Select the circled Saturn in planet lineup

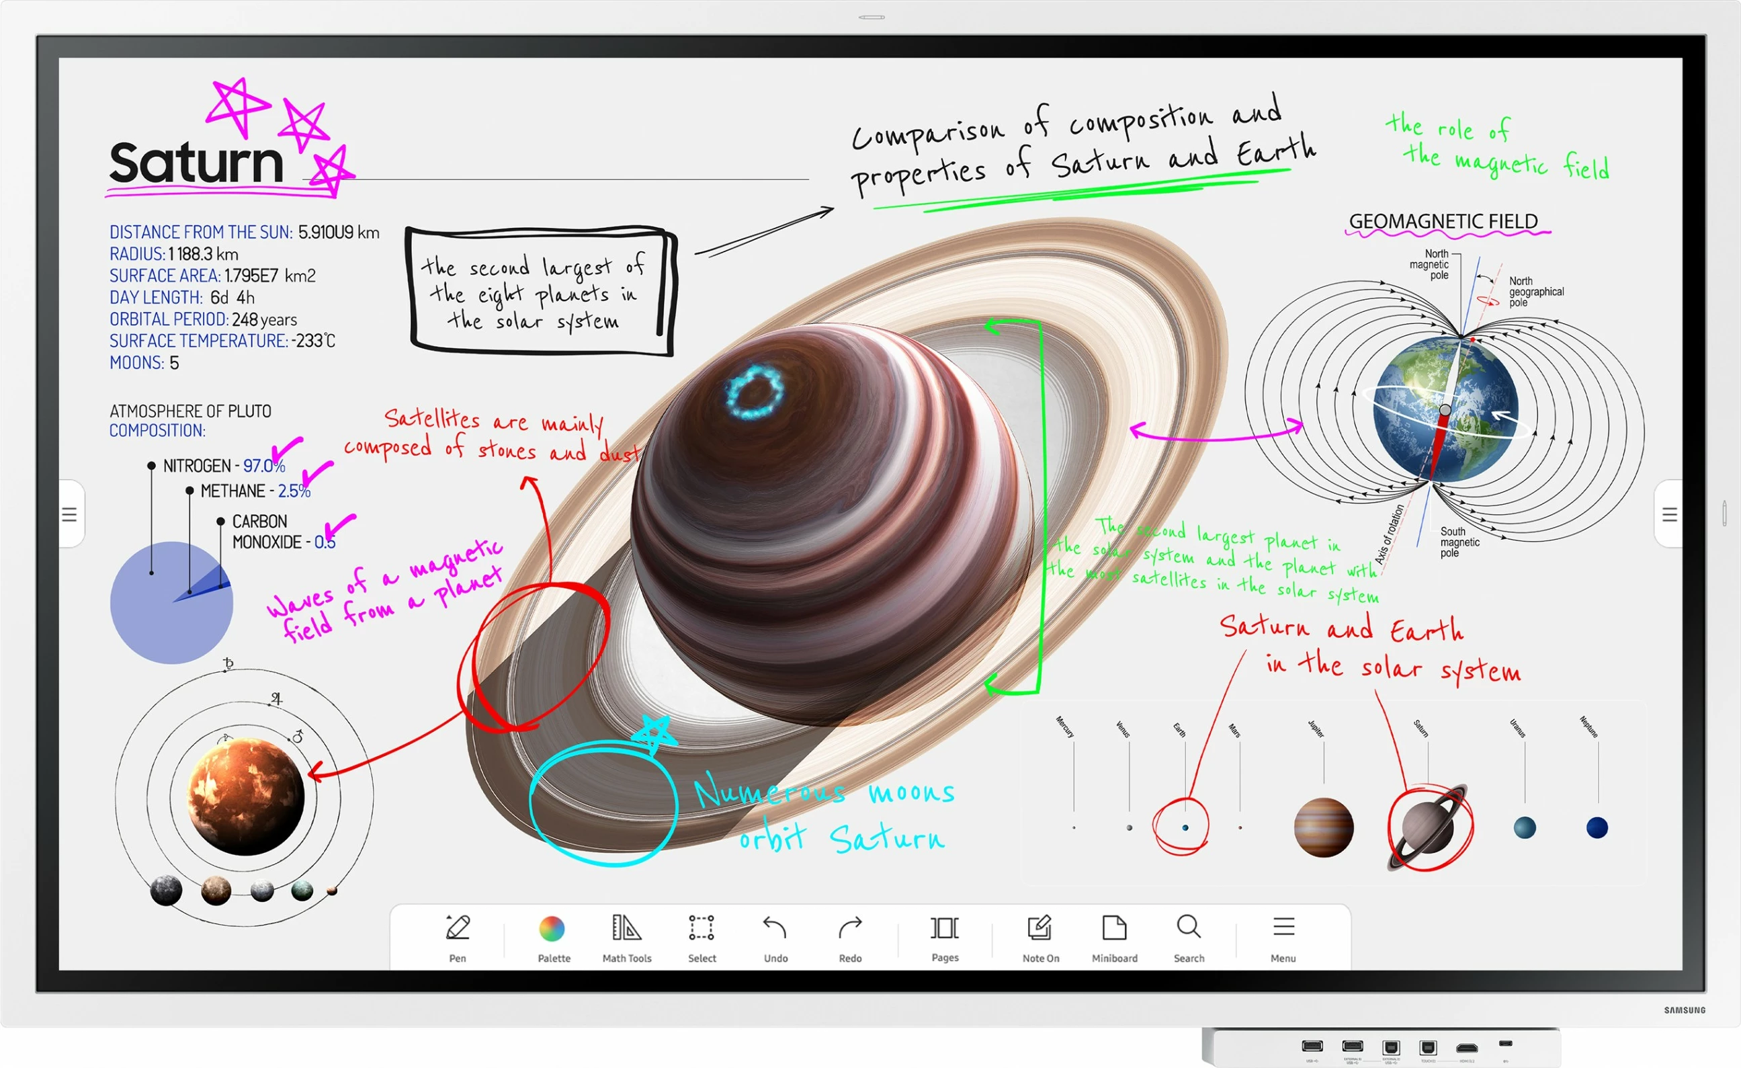pyautogui.click(x=1429, y=827)
